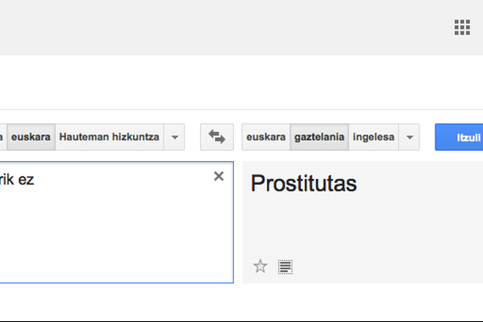The height and width of the screenshot is (322, 483).
Task: Expand the source language dropdown arrow
Action: coord(175,137)
